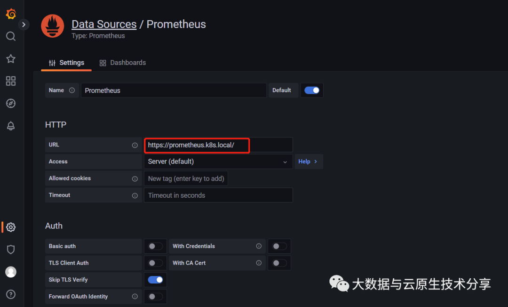Switch to the Dashboards tab
This screenshot has height=307, width=508.
pyautogui.click(x=123, y=63)
